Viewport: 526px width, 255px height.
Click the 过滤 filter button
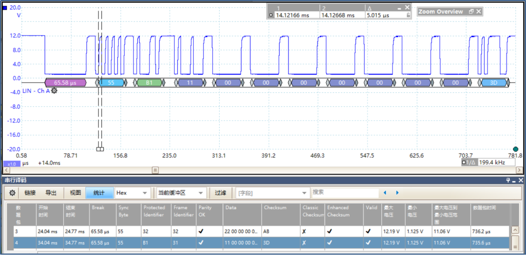tap(221, 193)
